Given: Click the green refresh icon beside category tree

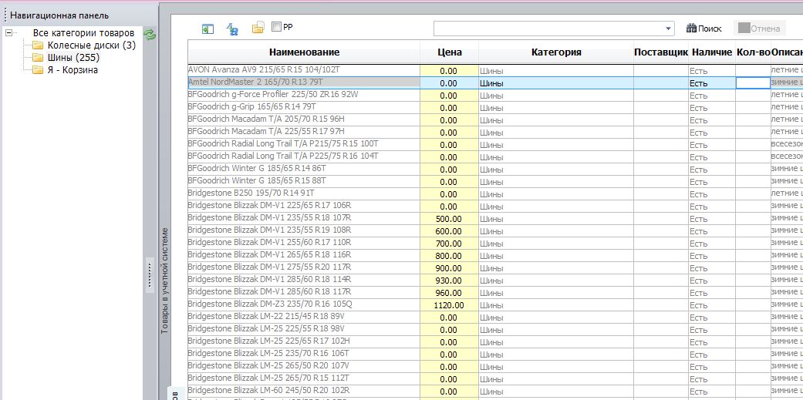Looking at the screenshot, I should coord(150,35).
